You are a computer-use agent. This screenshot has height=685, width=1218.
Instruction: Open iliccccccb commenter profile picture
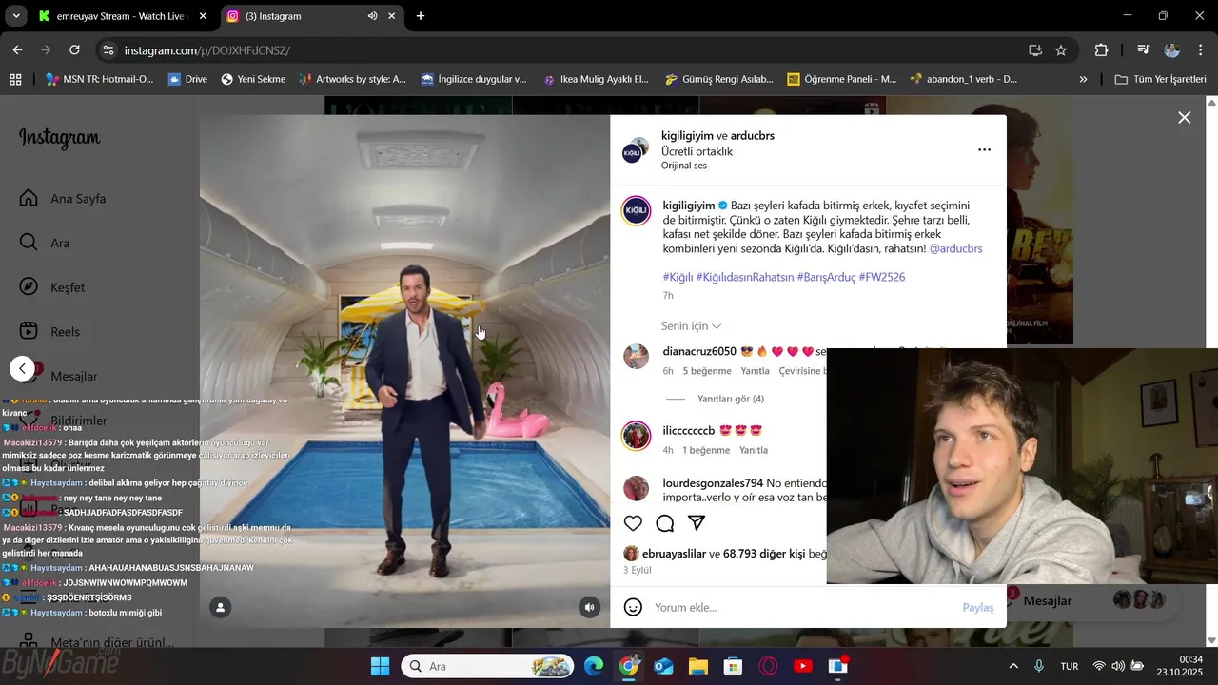coord(636,436)
